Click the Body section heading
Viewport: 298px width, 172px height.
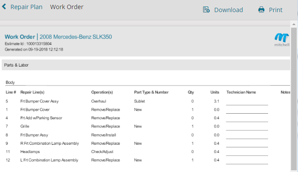pyautogui.click(x=10, y=83)
